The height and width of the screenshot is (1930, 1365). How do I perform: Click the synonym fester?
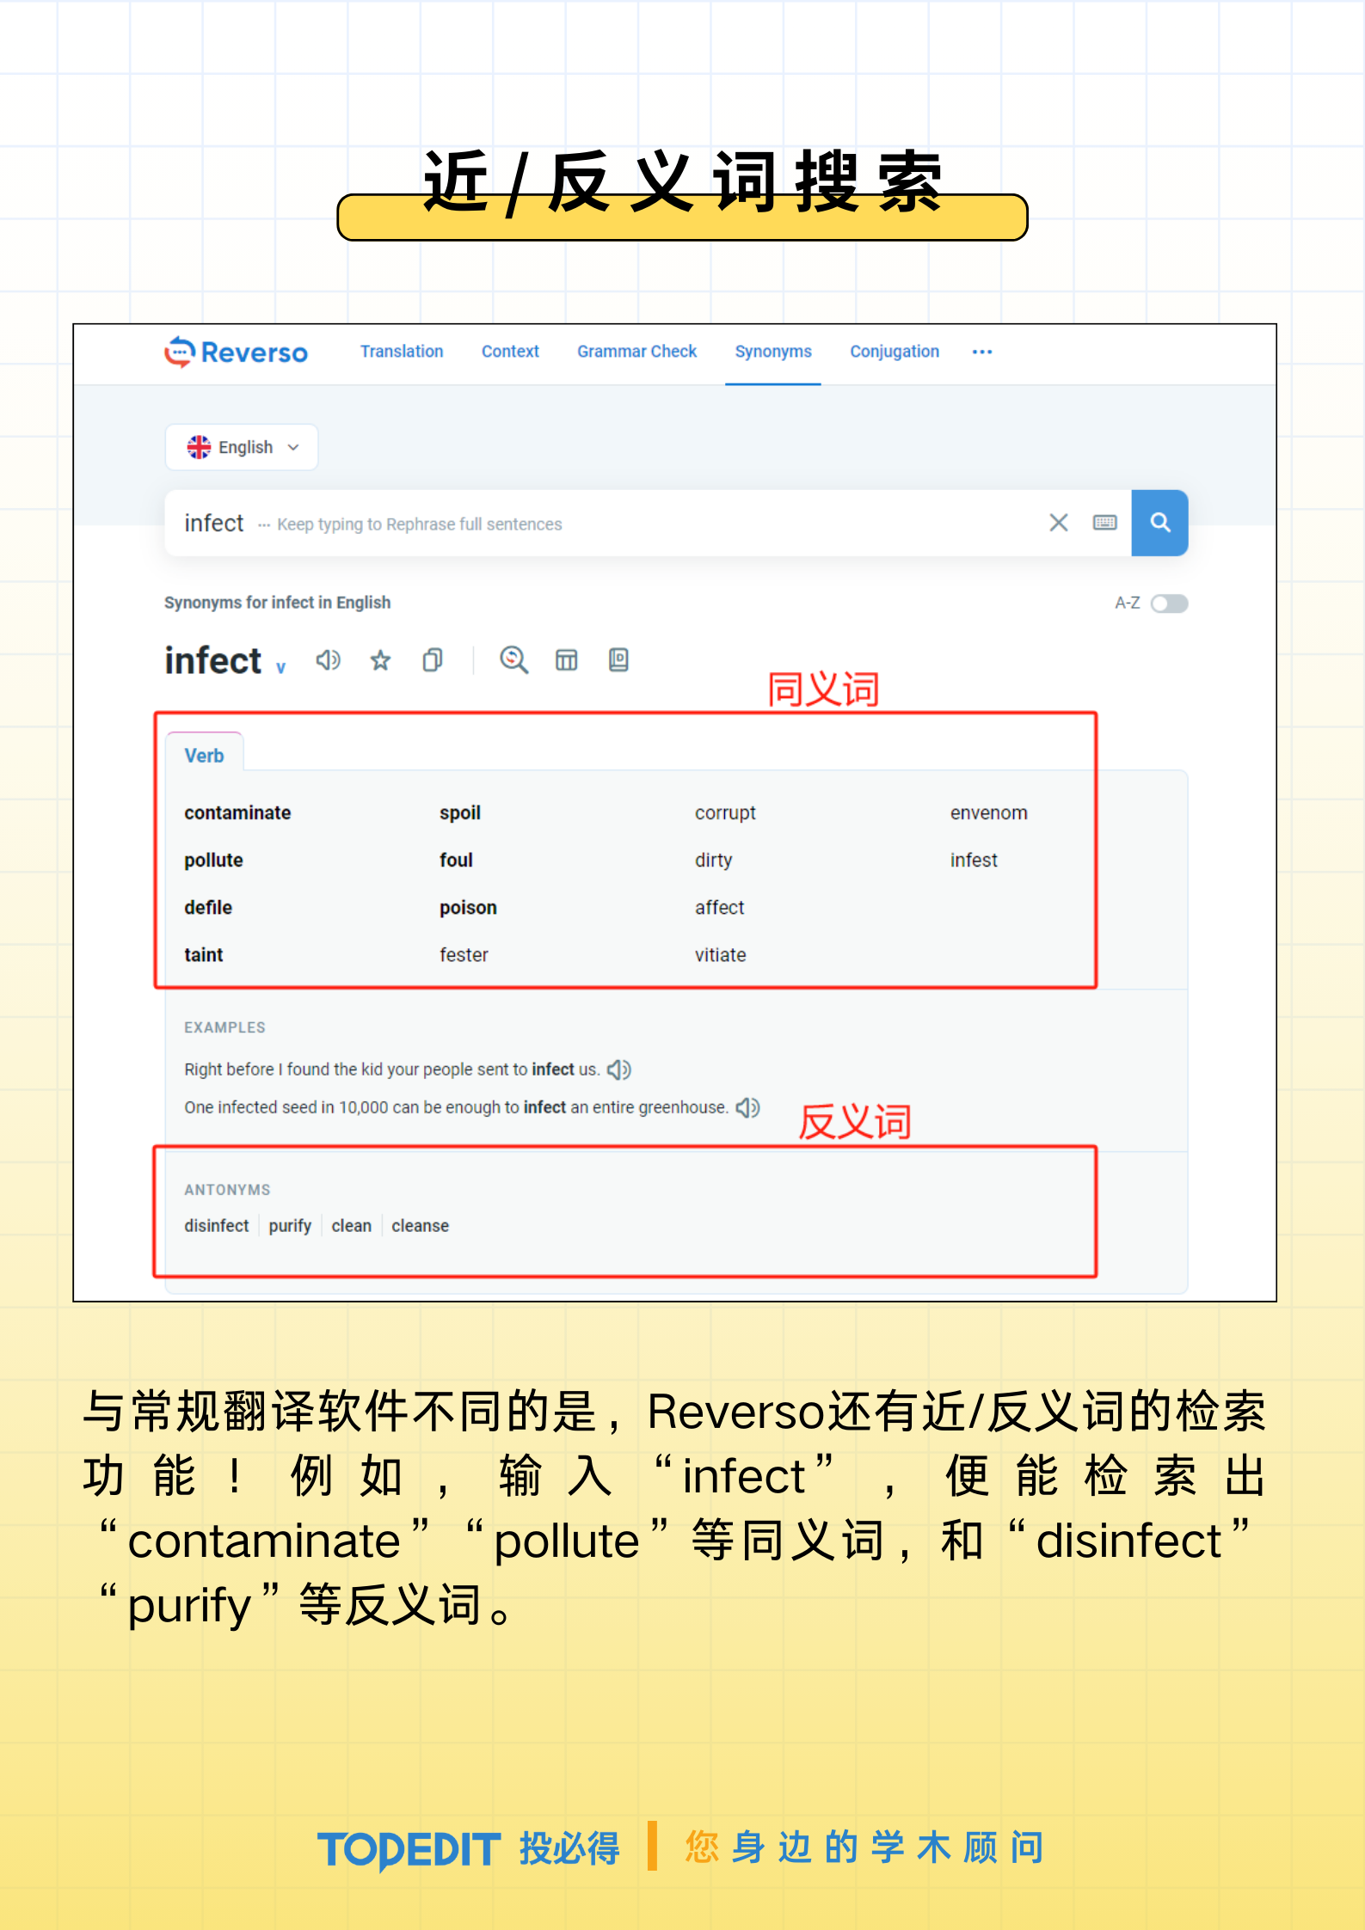[464, 955]
